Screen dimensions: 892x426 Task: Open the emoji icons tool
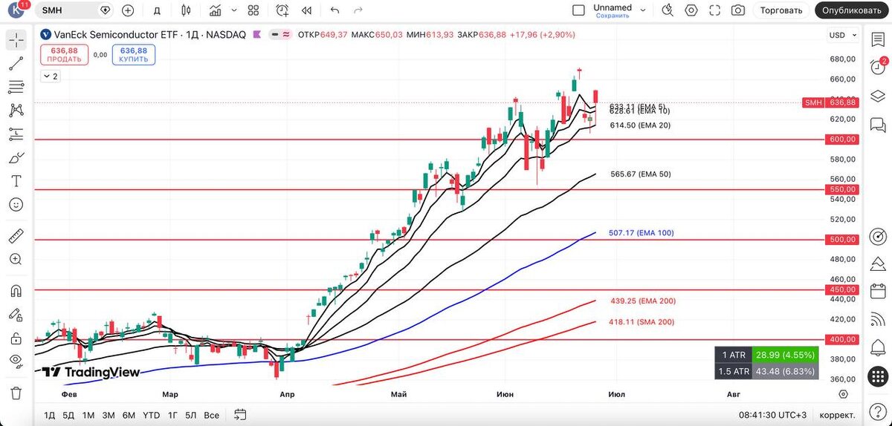tap(16, 204)
